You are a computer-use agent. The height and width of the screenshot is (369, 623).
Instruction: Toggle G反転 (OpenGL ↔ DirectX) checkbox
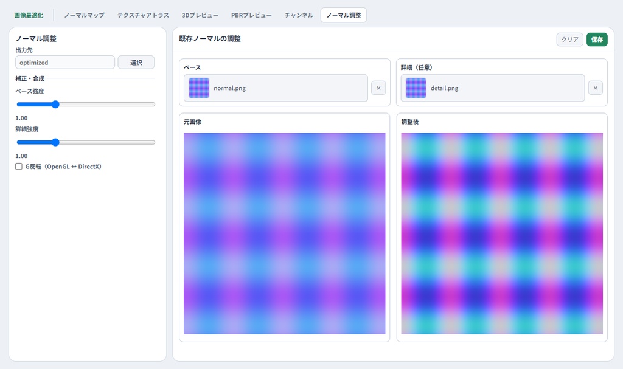[x=19, y=167]
